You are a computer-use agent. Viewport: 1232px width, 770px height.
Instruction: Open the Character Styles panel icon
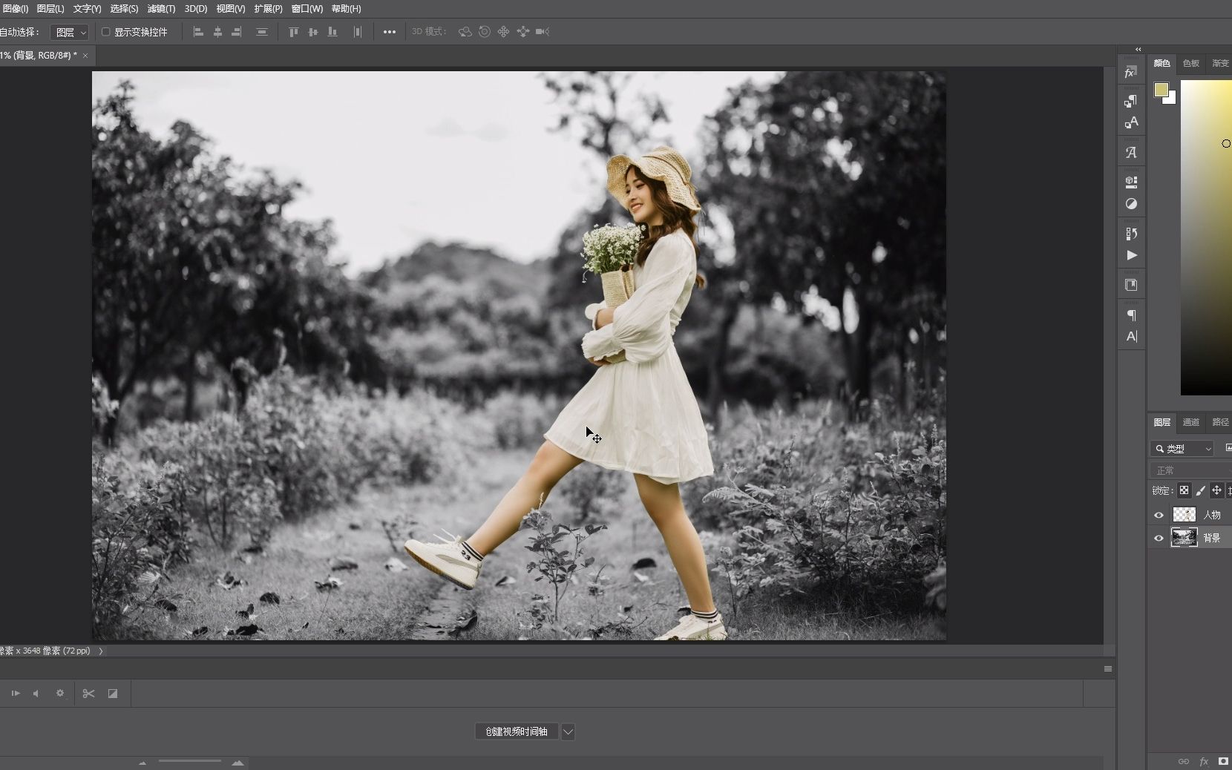tap(1131, 122)
